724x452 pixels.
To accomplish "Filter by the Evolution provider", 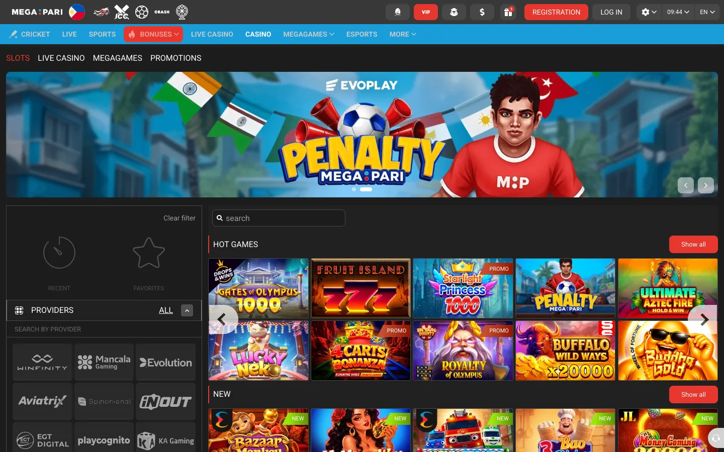I will point(166,362).
